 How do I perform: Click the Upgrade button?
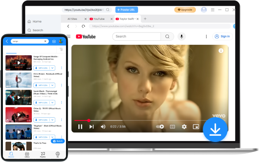(x=185, y=10)
